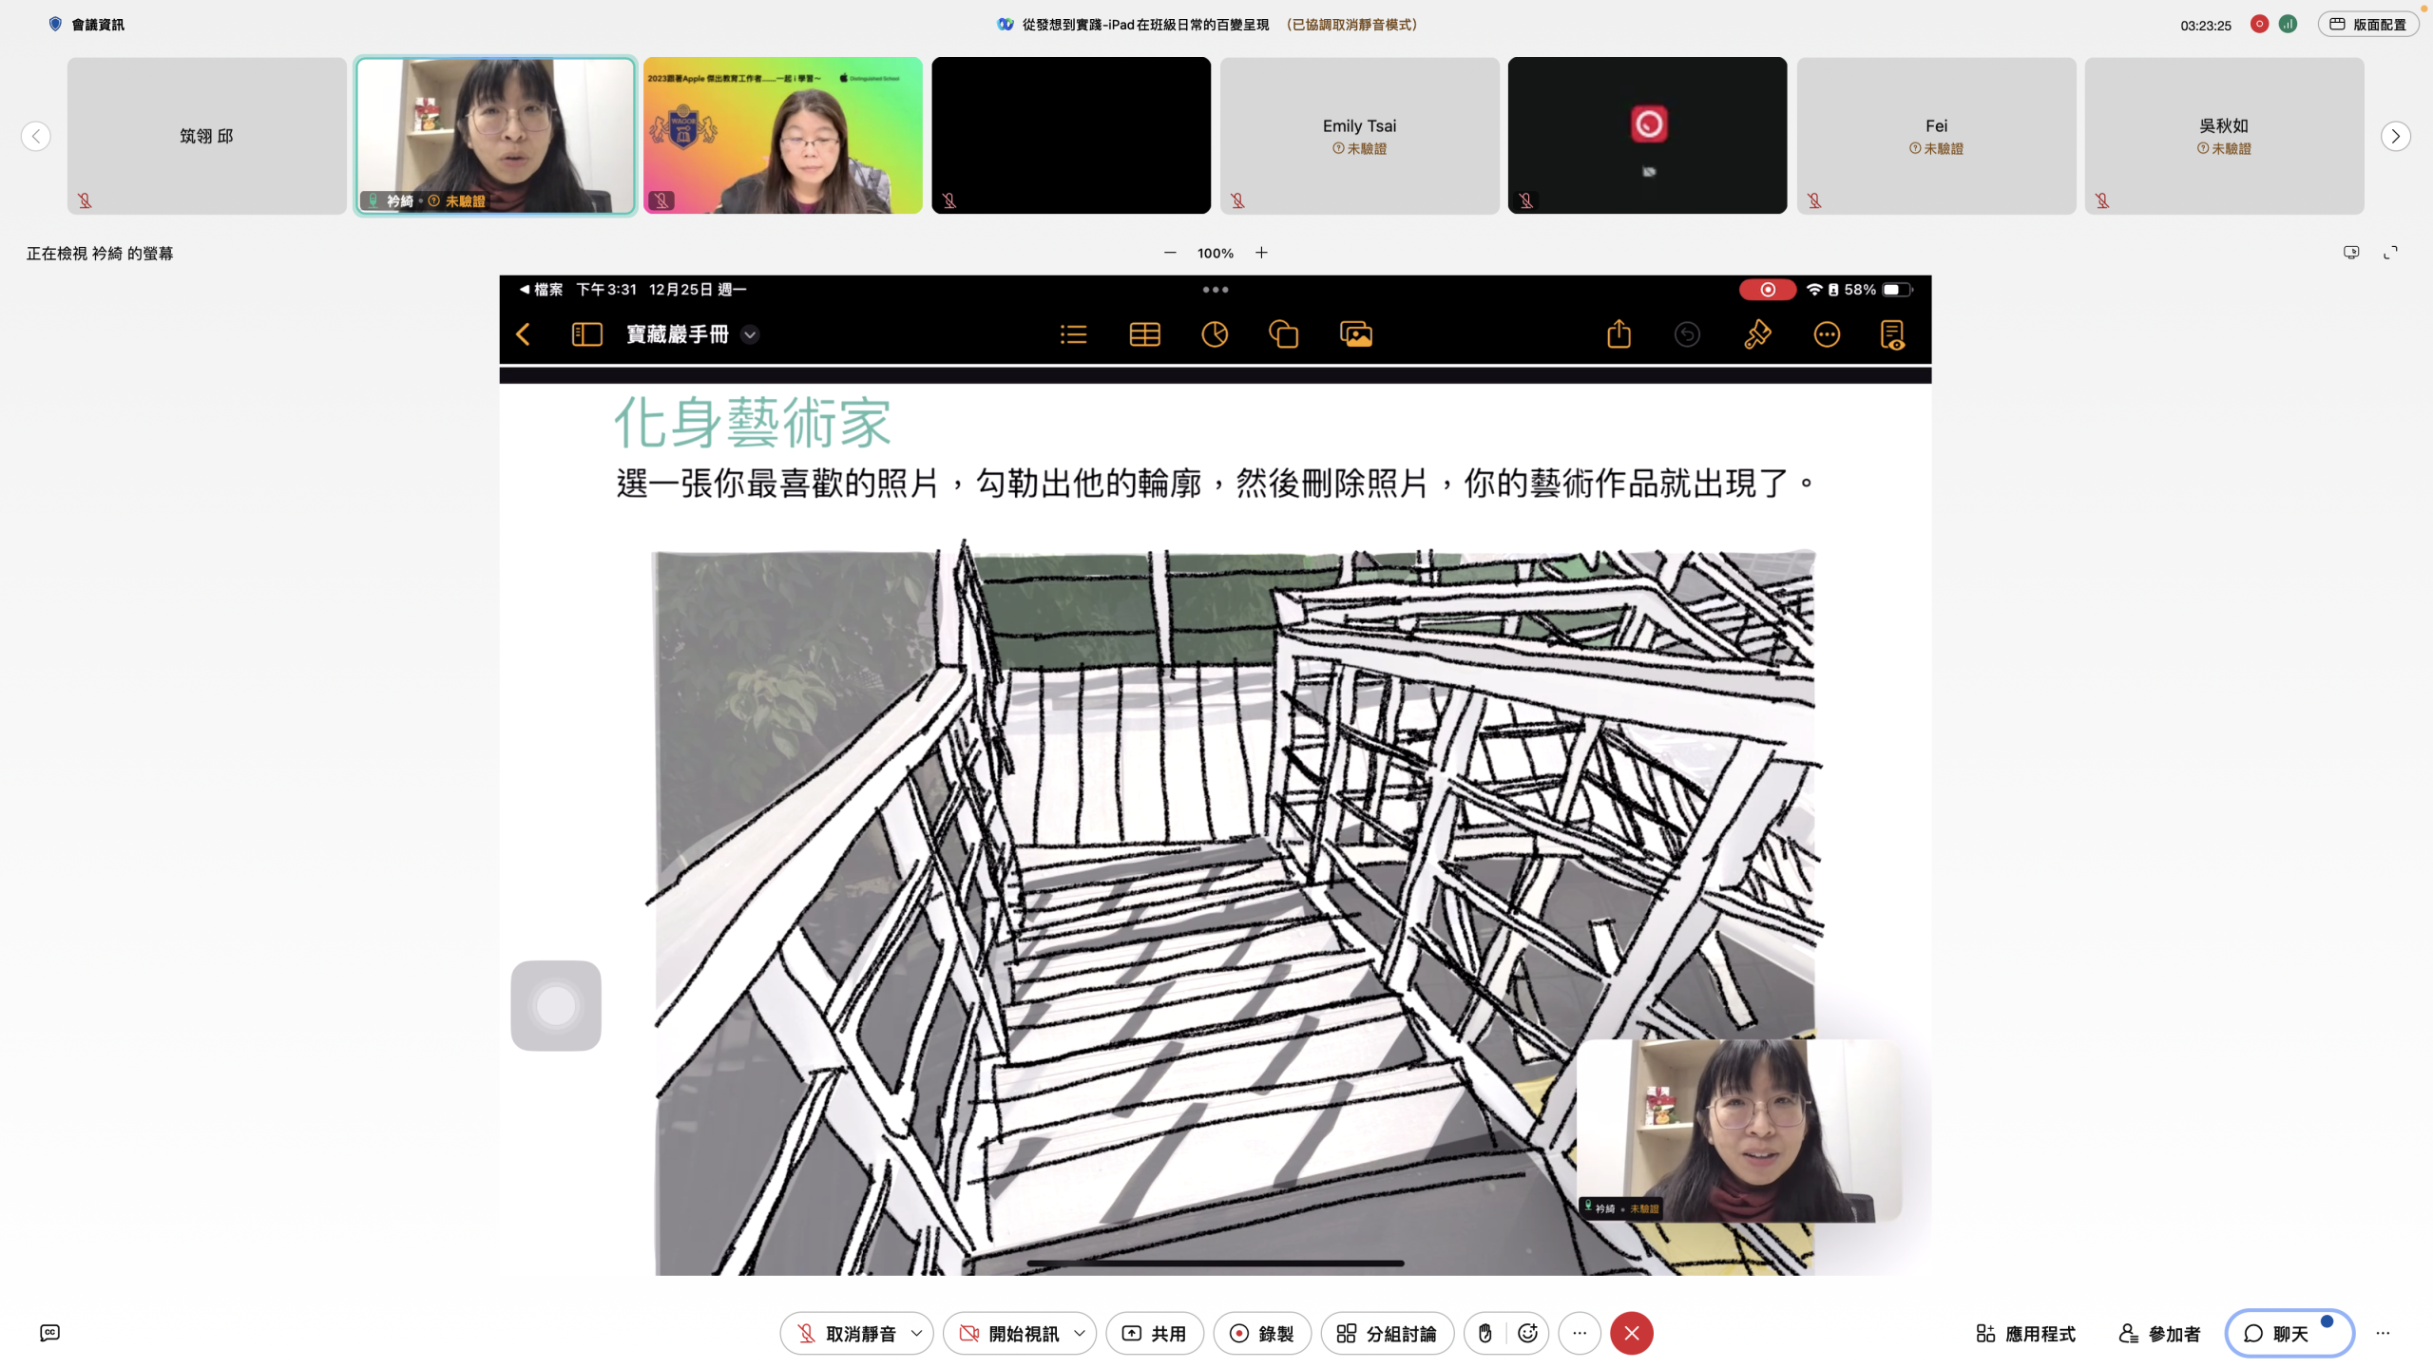Raise hand with the hand icon
Image resolution: width=2433 pixels, height=1368 pixels.
1485,1333
